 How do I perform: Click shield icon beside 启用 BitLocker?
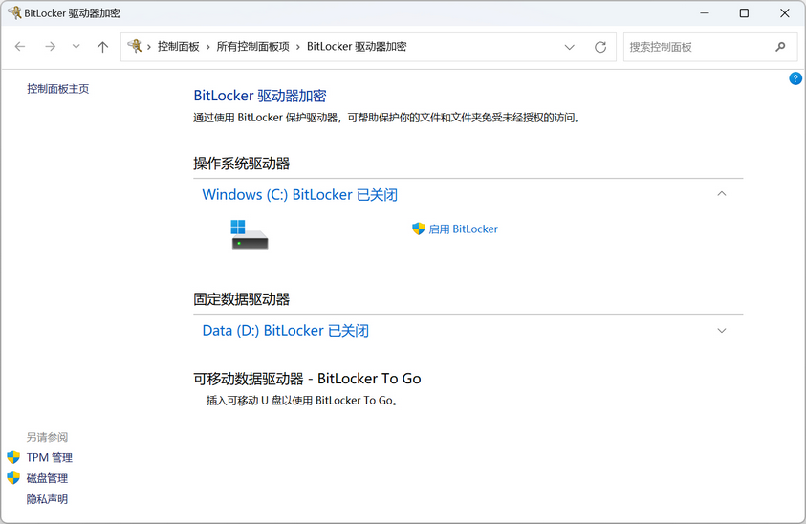pyautogui.click(x=419, y=229)
